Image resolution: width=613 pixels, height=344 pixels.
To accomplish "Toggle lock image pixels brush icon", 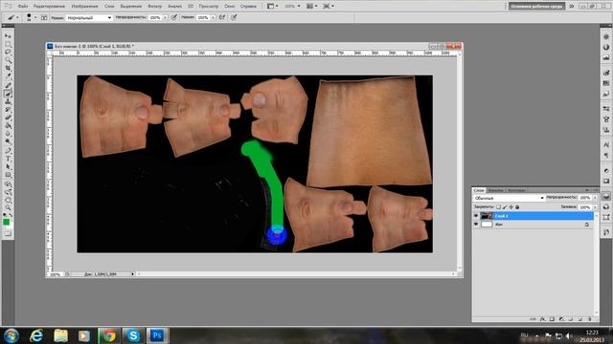I will [505, 207].
